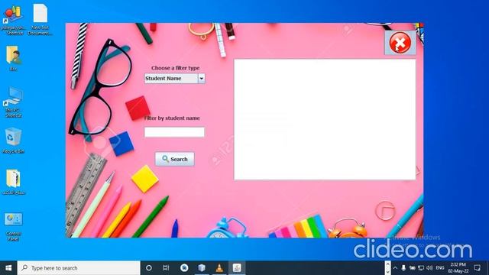489x275 pixels.
Task: Open the colored shapes shortcut desktop icon
Action: (x=13, y=18)
